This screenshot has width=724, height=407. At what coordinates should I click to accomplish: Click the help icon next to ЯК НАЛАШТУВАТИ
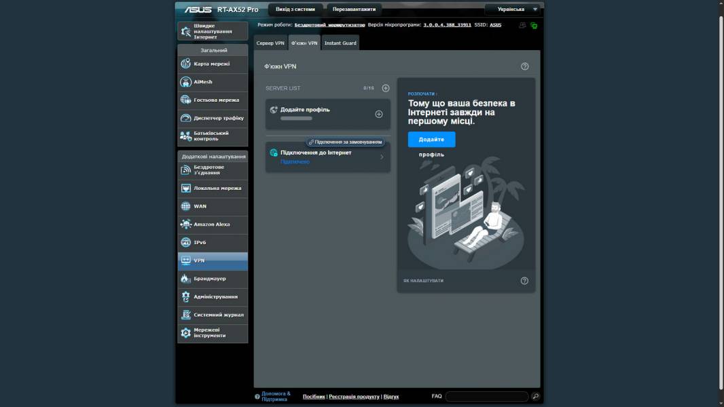click(524, 281)
